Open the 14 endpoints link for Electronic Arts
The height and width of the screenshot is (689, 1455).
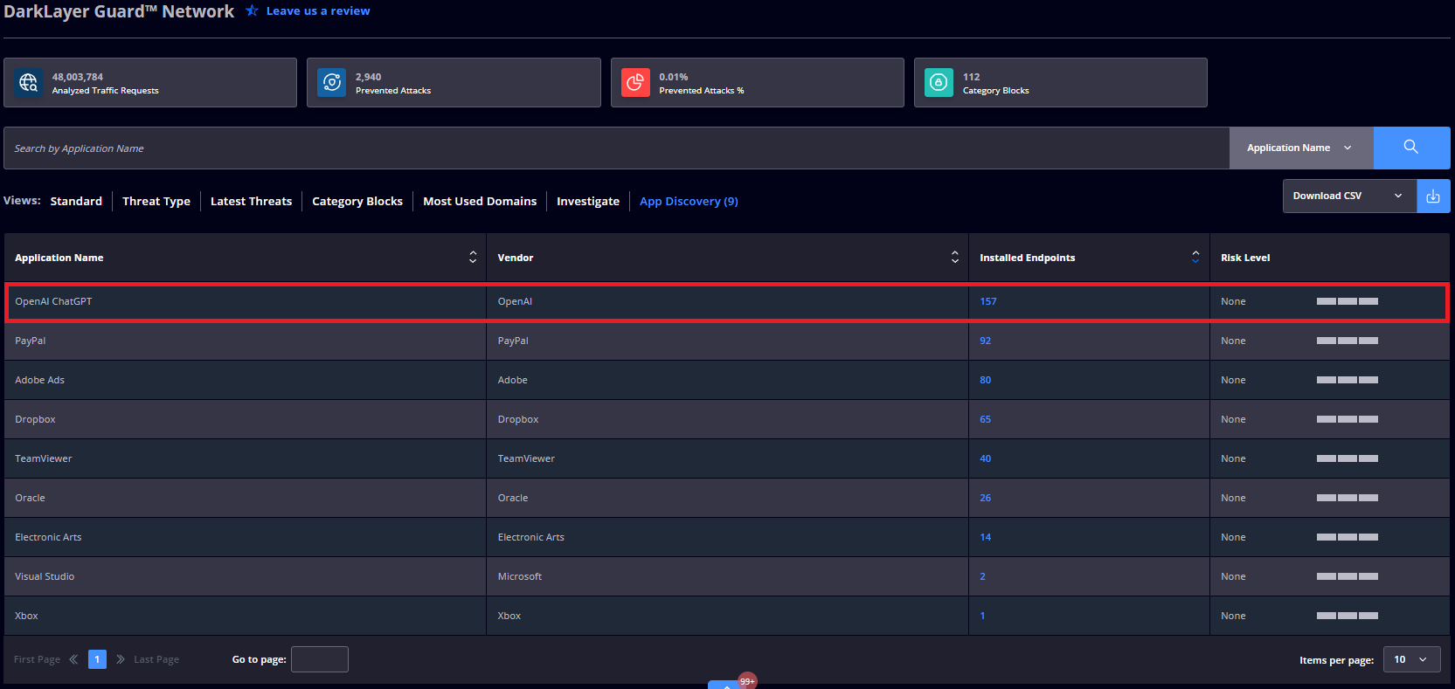(986, 537)
